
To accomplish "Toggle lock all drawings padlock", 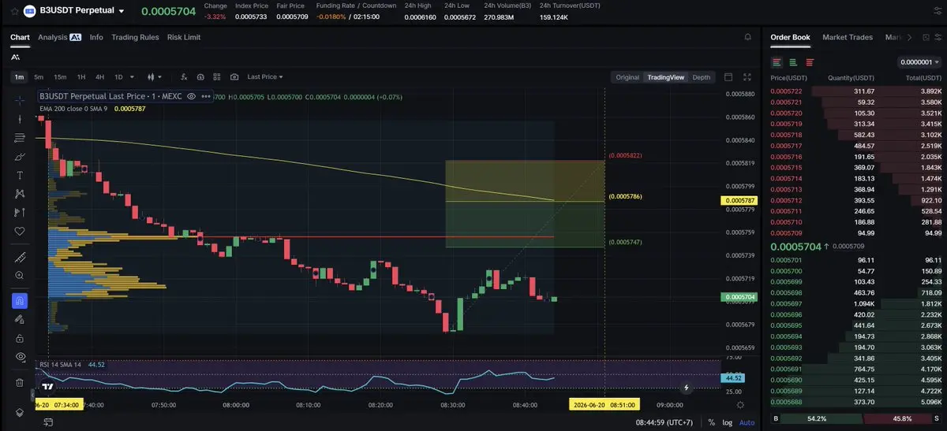I will click(20, 338).
